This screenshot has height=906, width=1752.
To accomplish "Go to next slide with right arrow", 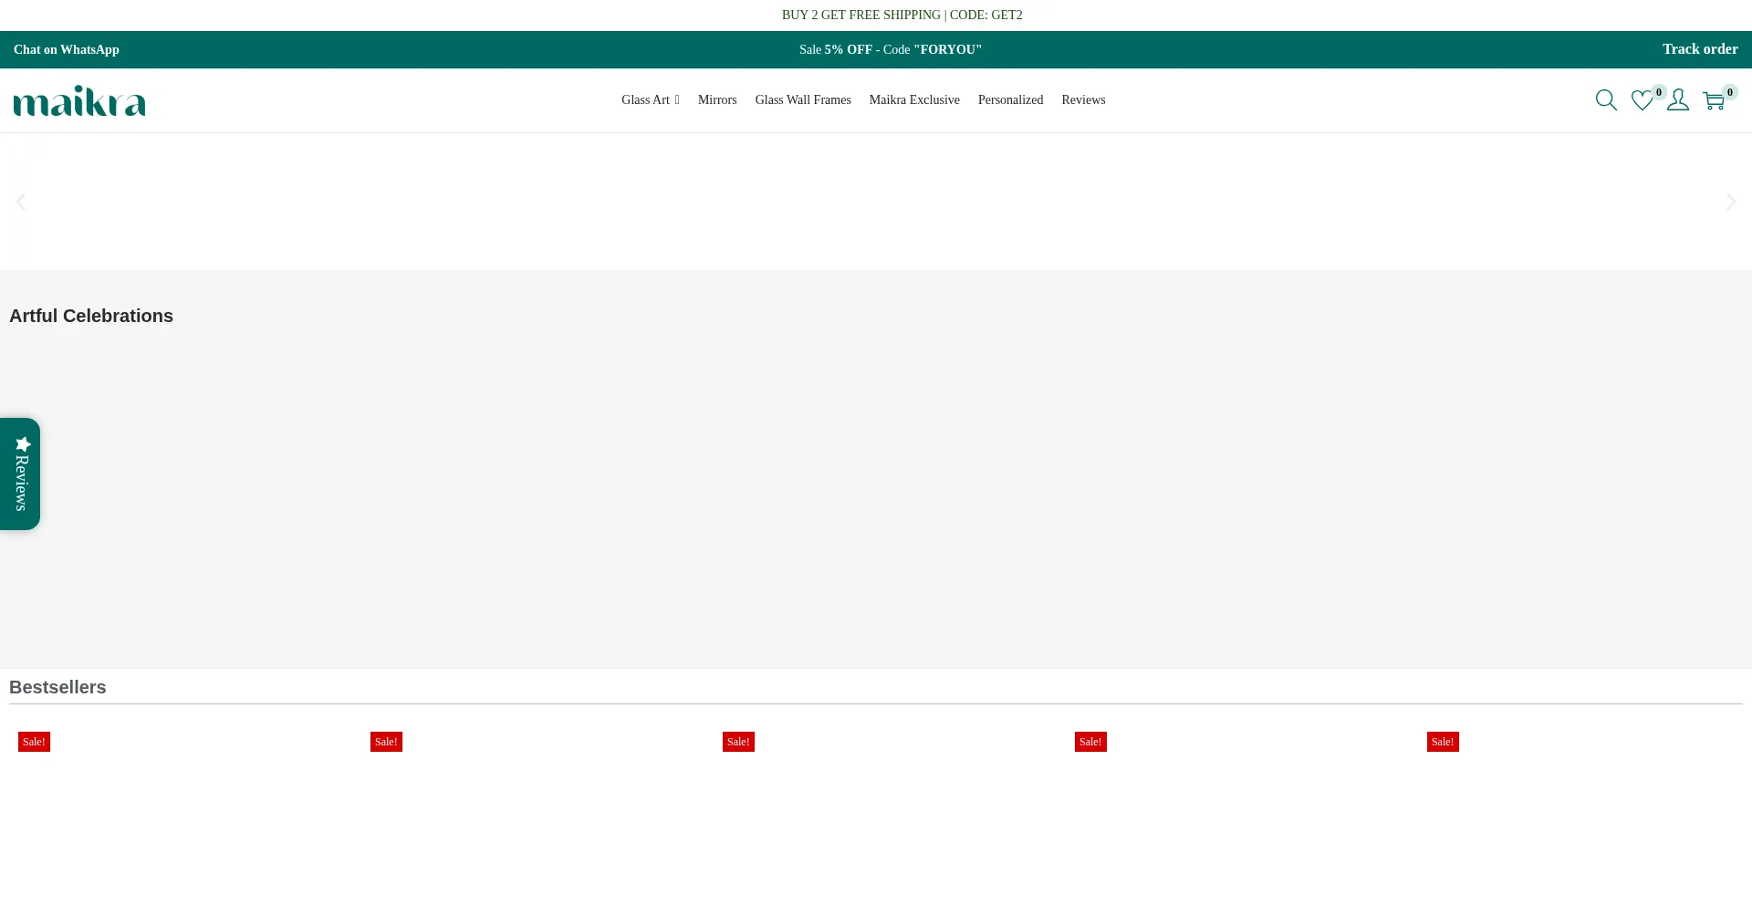I will [1731, 202].
